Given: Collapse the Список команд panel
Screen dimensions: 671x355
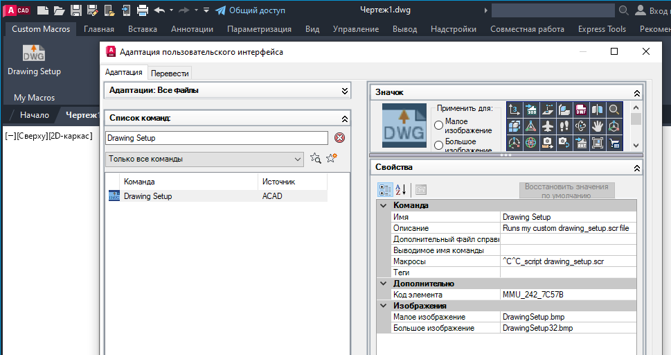Looking at the screenshot, I should 344,119.
